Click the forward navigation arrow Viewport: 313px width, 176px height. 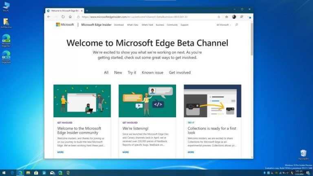56,17
